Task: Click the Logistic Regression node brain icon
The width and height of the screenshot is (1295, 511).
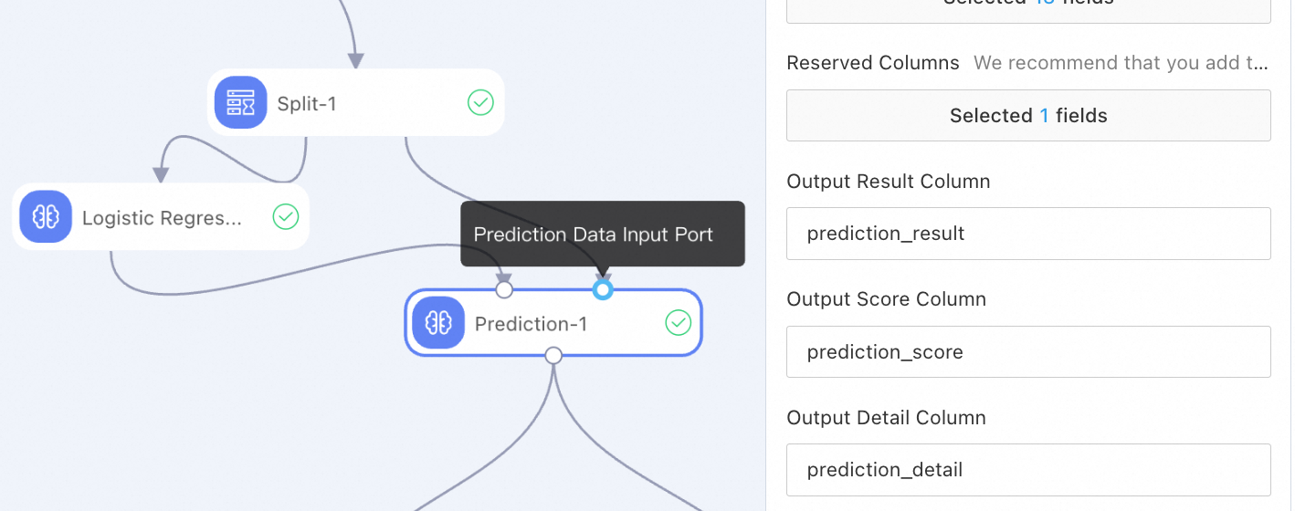Action: point(46,217)
